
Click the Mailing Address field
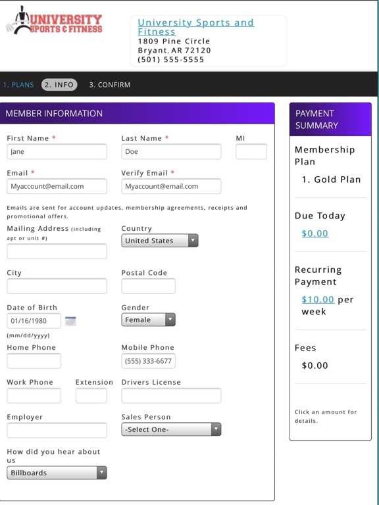(57, 251)
